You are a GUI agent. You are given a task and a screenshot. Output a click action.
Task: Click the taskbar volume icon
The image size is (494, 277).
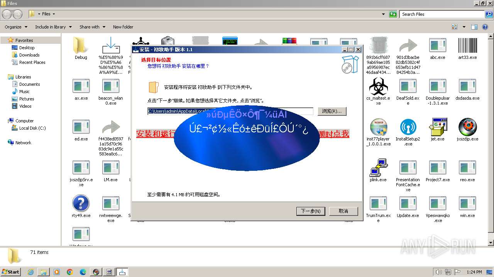pyautogui.click(x=439, y=272)
